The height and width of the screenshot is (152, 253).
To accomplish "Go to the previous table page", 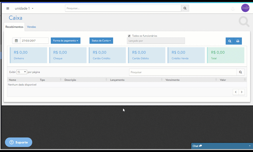I will click(x=236, y=92).
